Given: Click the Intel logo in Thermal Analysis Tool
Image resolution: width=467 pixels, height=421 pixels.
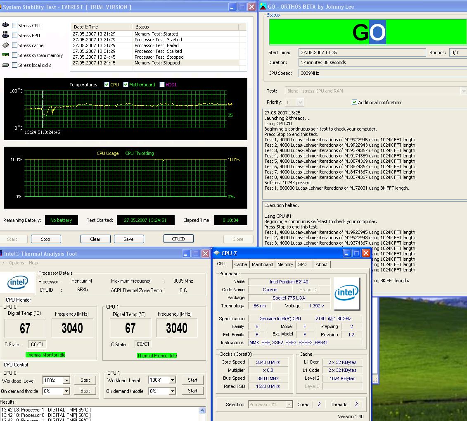Looking at the screenshot, I should click(18, 282).
